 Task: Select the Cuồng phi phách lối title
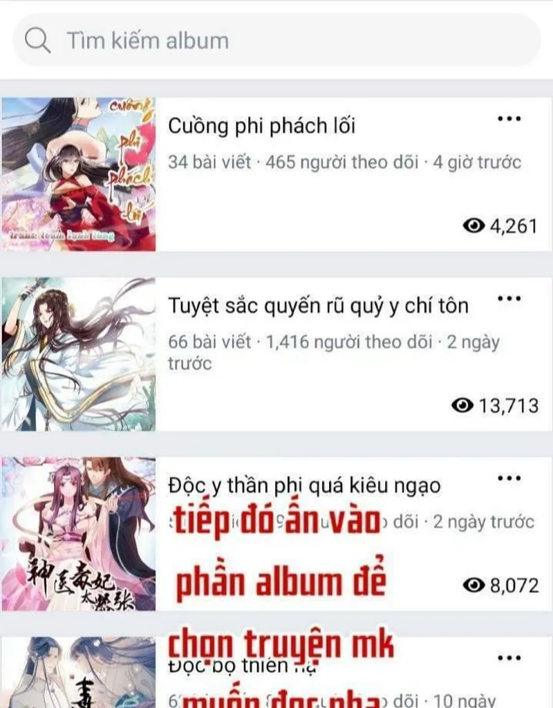pos(261,126)
